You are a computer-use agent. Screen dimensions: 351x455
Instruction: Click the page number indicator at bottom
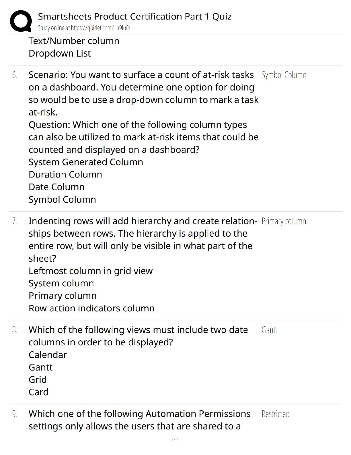(x=175, y=439)
